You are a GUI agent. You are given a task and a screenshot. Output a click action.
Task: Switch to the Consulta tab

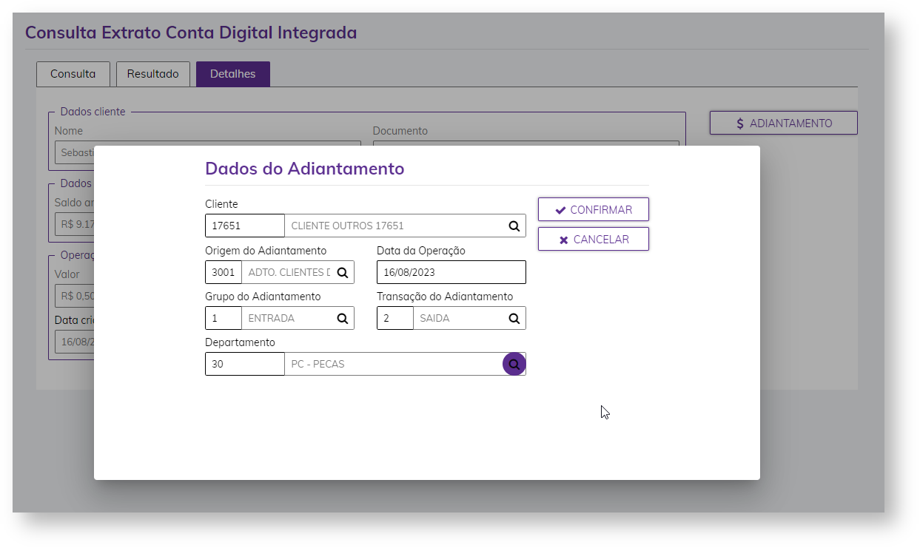pos(73,74)
